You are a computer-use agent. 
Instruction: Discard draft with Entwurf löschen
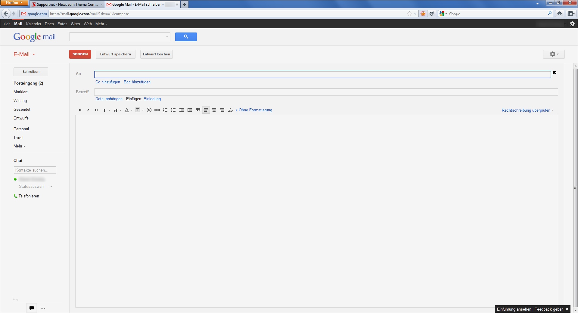pos(157,54)
